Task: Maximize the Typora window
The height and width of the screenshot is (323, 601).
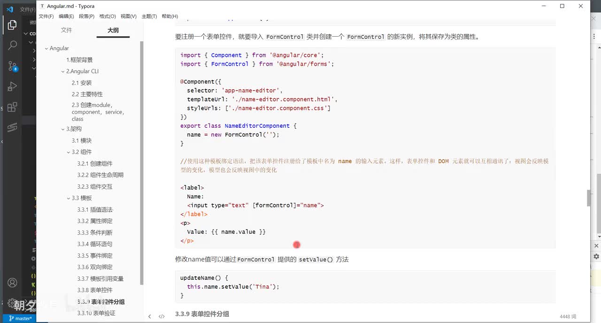Action: 562,6
